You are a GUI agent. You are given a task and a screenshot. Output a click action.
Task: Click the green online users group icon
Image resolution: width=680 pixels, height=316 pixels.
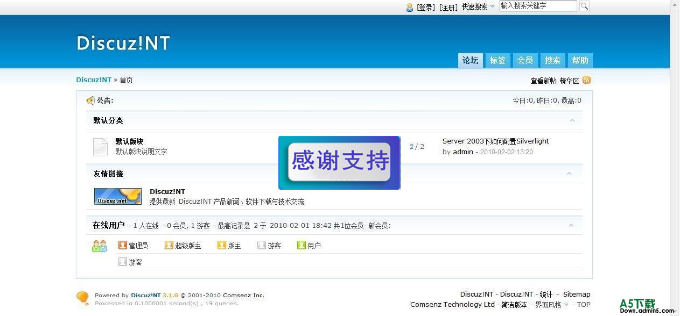(x=100, y=246)
